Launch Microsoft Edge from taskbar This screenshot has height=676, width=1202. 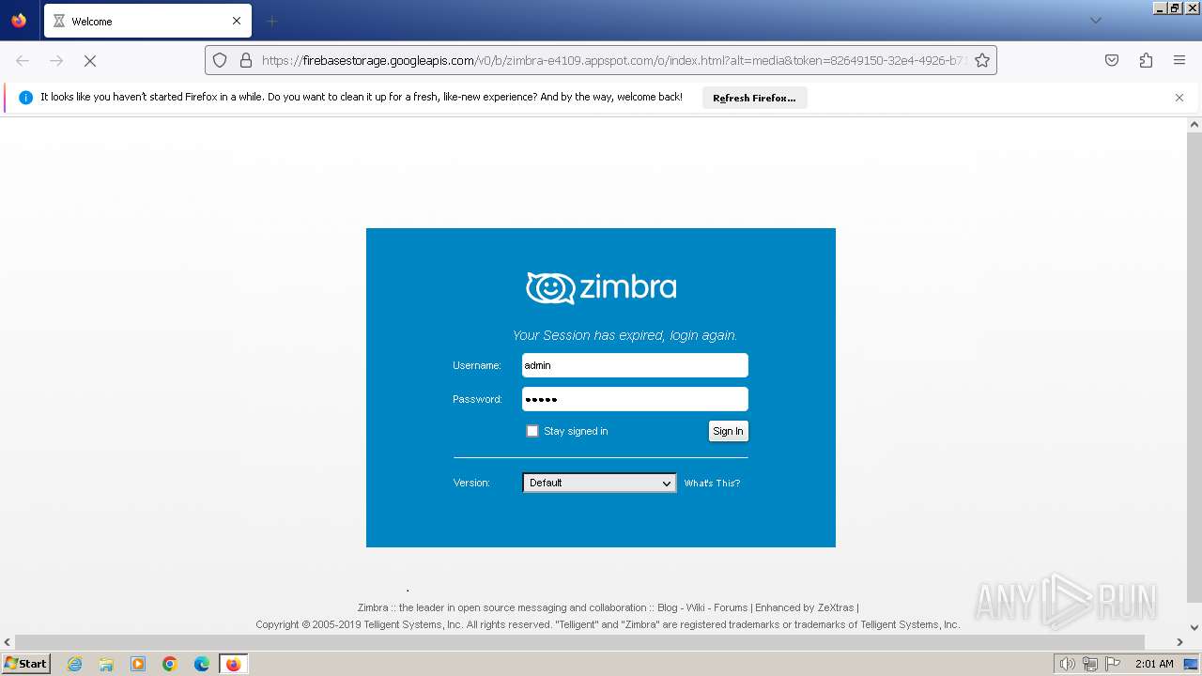point(202,664)
